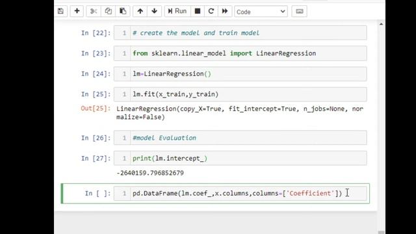This screenshot has width=416, height=234.
Task: Restart kernel and rerun all with the fast-forward icon
Action: coord(225,11)
